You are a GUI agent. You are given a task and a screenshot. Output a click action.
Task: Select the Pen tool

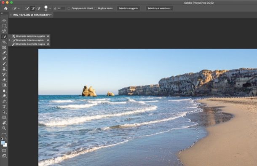4,101
